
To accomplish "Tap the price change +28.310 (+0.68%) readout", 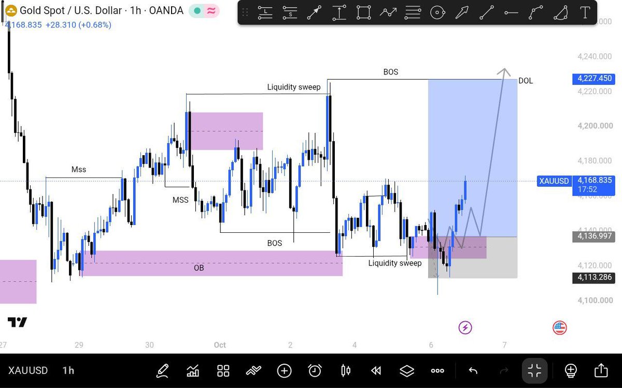I will pyautogui.click(x=78, y=24).
